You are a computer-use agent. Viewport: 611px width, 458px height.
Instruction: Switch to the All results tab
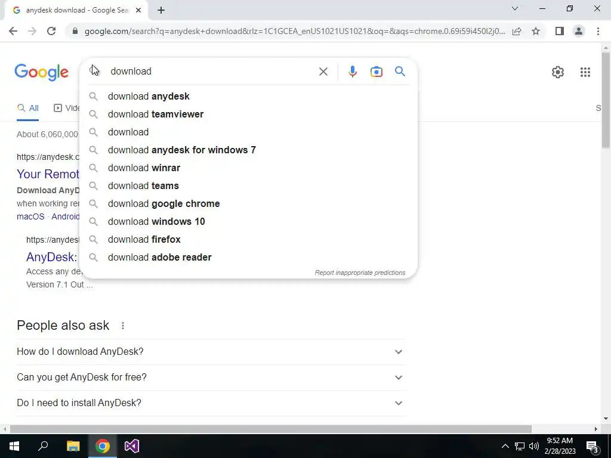click(x=27, y=109)
